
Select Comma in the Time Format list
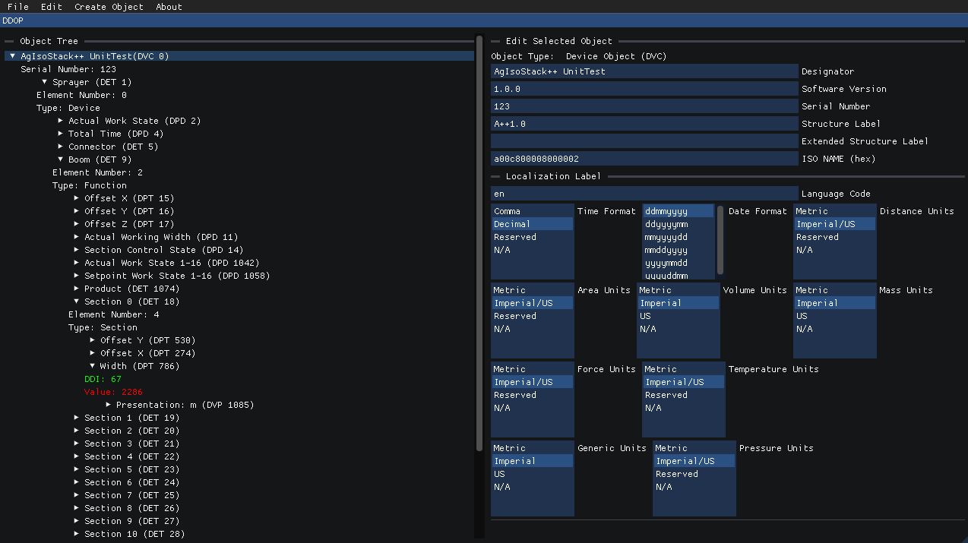[532, 211]
